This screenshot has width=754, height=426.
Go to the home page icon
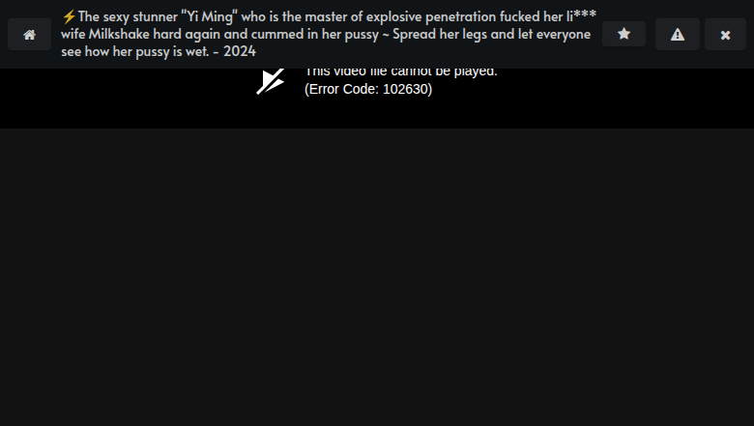pyautogui.click(x=29, y=35)
